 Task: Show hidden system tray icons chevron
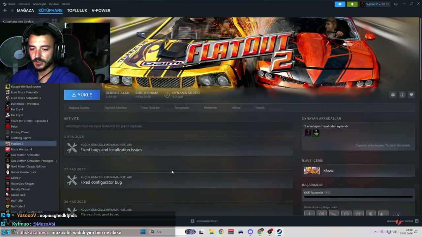click(x=375, y=232)
